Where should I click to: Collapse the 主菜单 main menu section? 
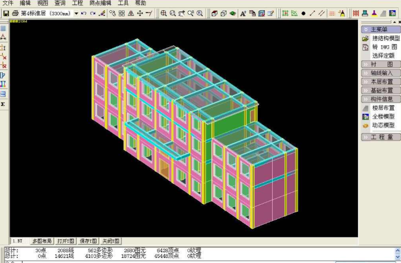point(381,29)
